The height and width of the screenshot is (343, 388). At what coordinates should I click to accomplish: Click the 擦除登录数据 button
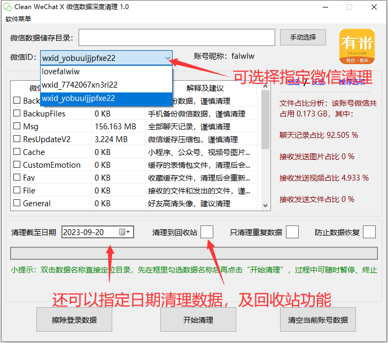tap(74, 319)
